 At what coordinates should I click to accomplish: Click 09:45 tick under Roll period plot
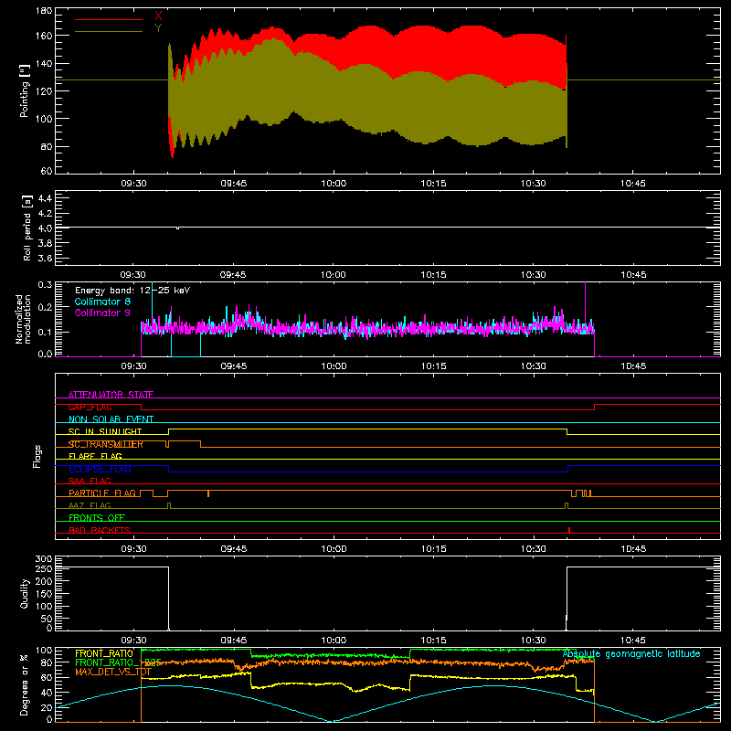click(x=233, y=275)
